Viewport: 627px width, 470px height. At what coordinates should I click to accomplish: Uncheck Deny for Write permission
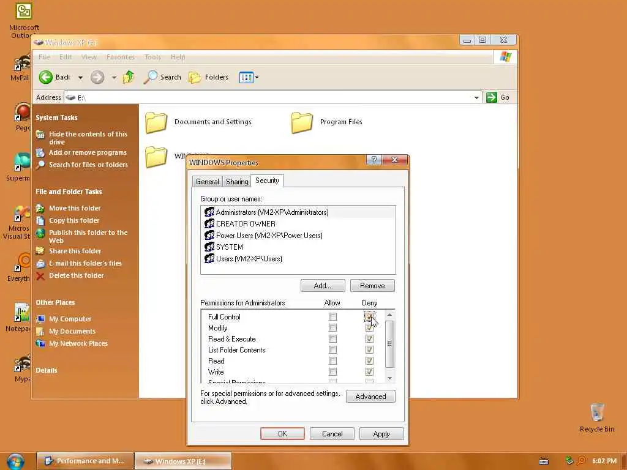click(x=369, y=372)
